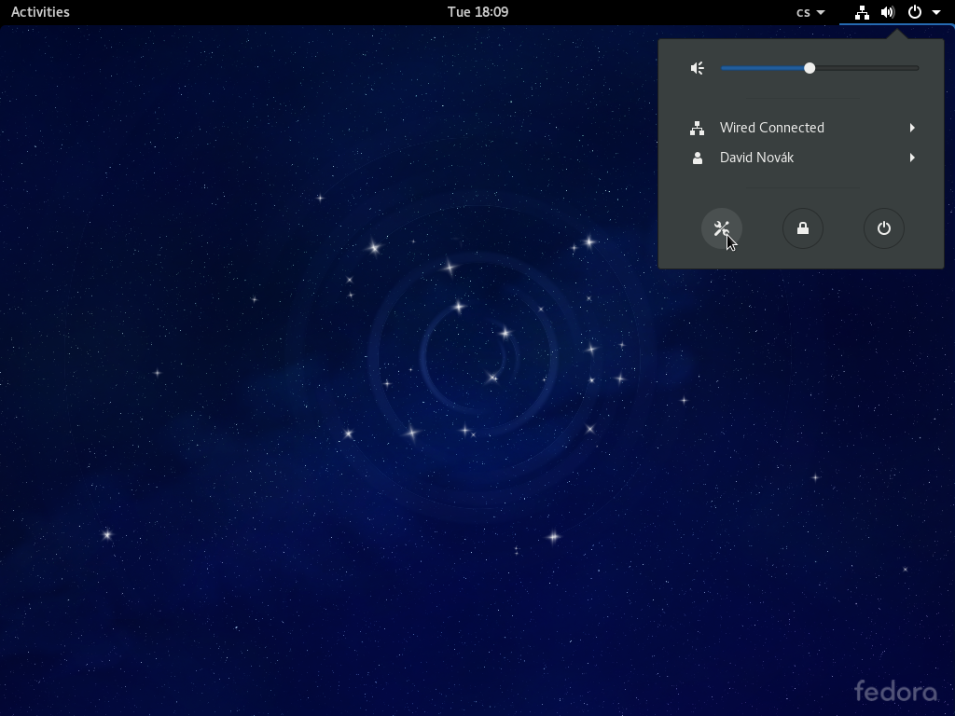The height and width of the screenshot is (716, 955).
Task: Open the calendar from the Tue 18:09 clock
Action: click(x=477, y=12)
